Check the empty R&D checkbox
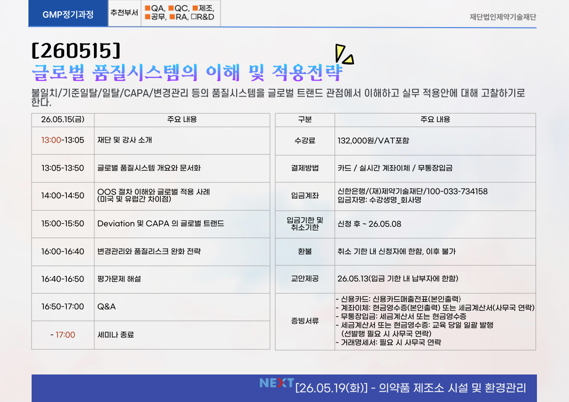The height and width of the screenshot is (402, 569). [x=193, y=18]
